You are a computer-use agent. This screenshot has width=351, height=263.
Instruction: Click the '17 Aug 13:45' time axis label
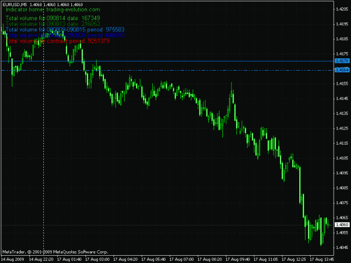(322, 260)
